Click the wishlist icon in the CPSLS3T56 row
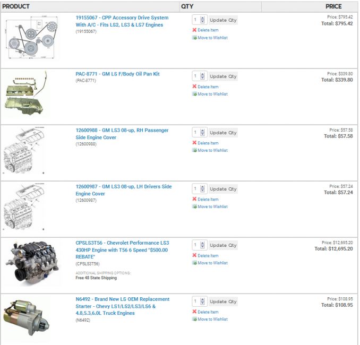This screenshot has width=360, height=345. coord(194,263)
